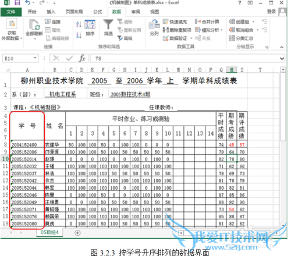Open Get External Data (获取外部数据)
Image resolution: width=291 pixels, height=256 pixels.
tap(12, 30)
